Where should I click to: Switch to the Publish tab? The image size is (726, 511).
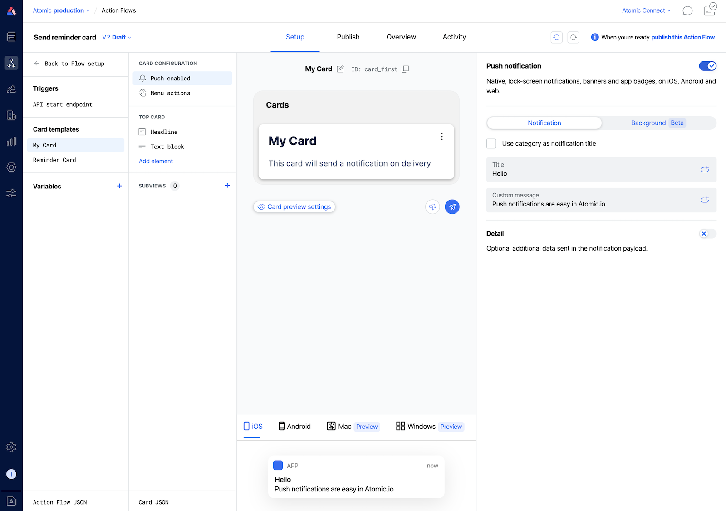point(348,37)
